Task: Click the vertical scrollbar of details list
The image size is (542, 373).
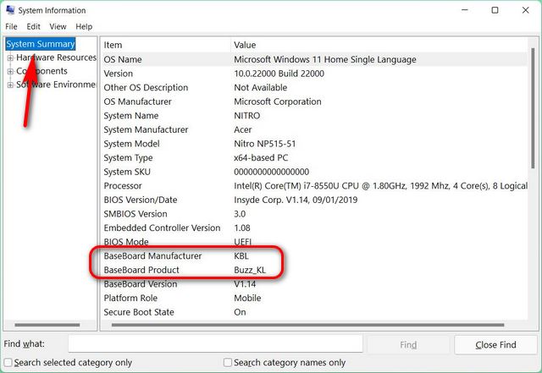Action: [x=533, y=109]
